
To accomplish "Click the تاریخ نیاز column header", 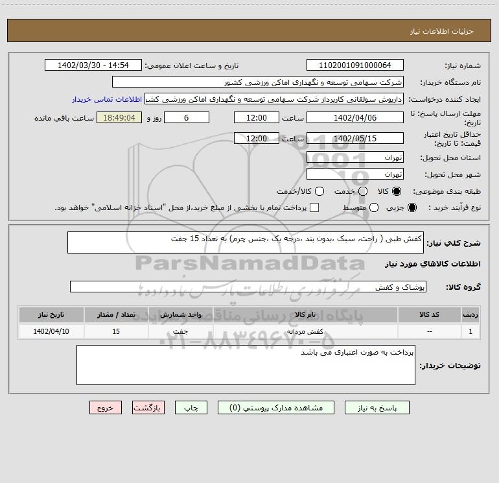I will coord(51,314).
